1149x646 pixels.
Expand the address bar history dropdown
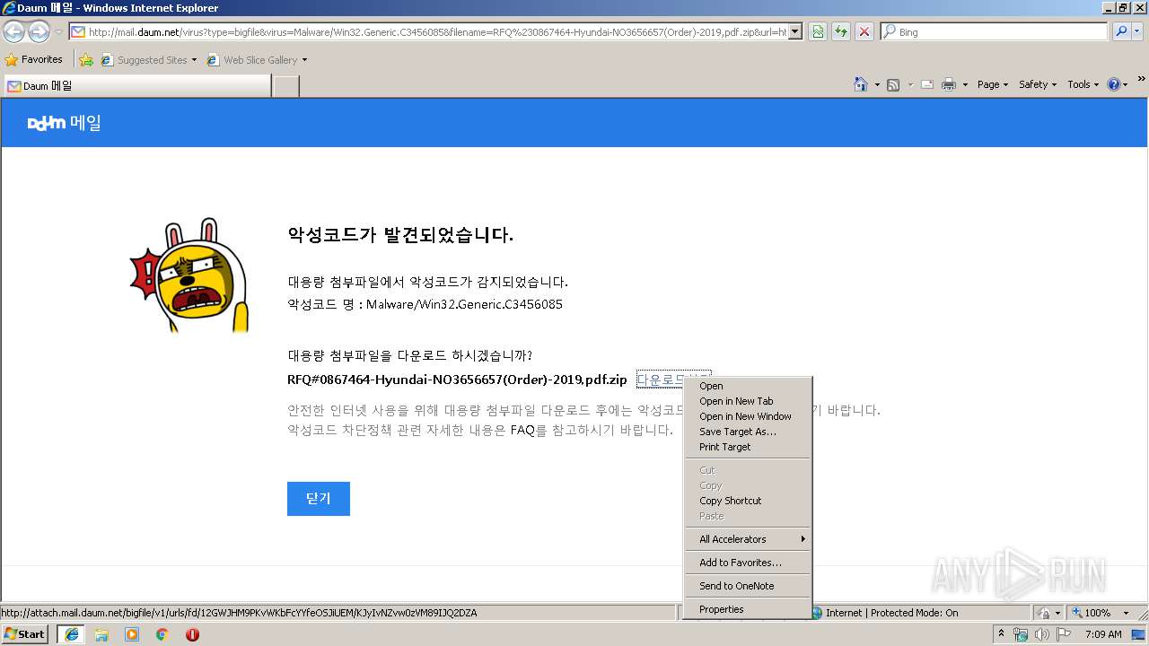click(794, 31)
